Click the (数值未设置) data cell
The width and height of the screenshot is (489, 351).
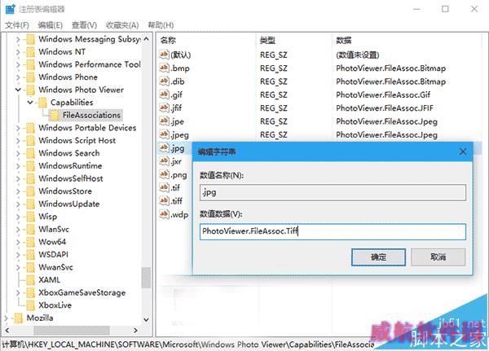358,55
